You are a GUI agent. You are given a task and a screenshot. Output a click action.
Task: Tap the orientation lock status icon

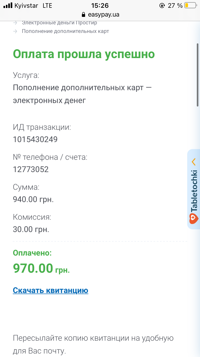[x=162, y=5]
